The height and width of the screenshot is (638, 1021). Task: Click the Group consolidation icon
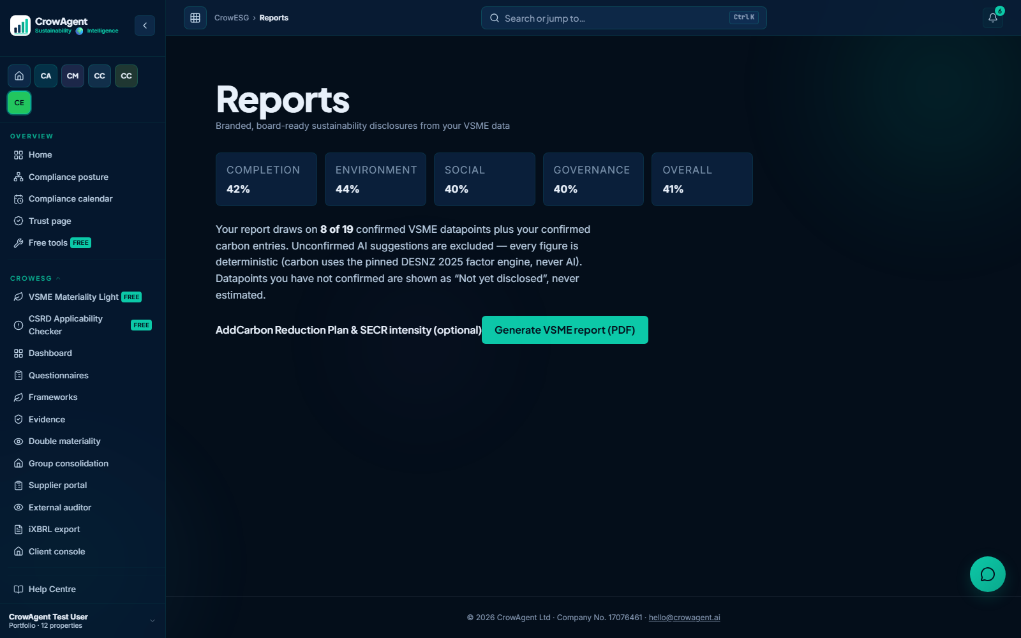tap(19, 463)
